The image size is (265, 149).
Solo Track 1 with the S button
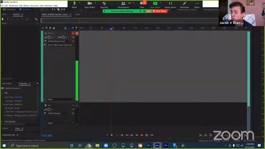point(69,33)
